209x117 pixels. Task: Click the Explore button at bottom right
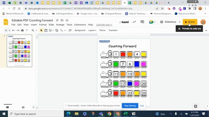point(196,106)
